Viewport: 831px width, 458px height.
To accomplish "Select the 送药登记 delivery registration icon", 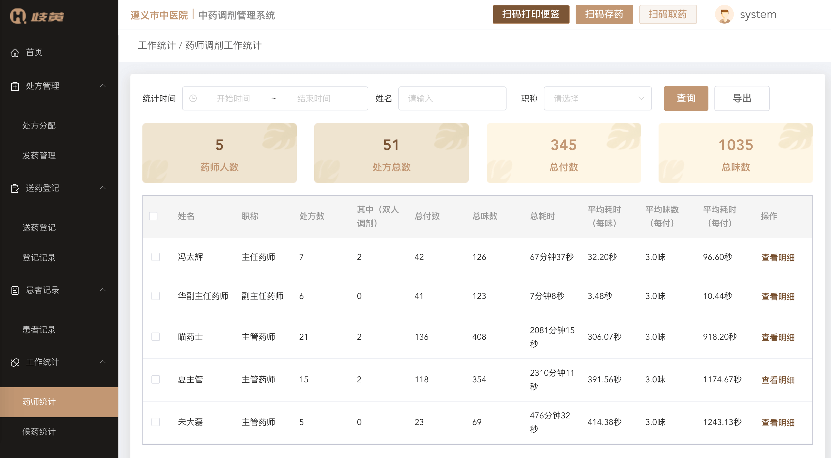I will point(15,188).
